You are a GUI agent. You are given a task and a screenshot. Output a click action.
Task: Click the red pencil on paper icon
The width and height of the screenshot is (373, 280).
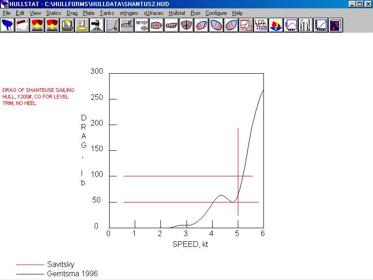pos(22,25)
